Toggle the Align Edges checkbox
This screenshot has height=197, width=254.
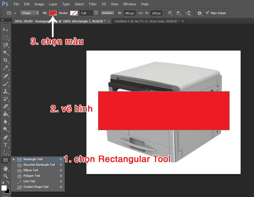pos(208,13)
